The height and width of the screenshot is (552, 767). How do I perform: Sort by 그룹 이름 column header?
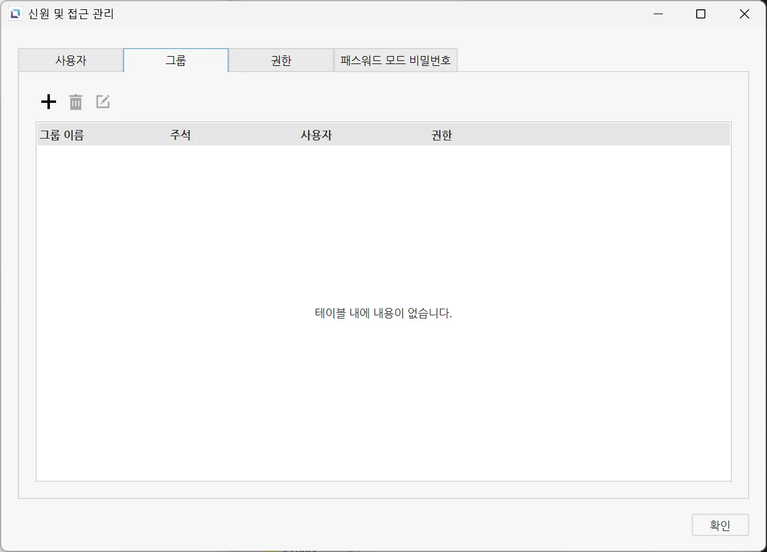pyautogui.click(x=62, y=136)
